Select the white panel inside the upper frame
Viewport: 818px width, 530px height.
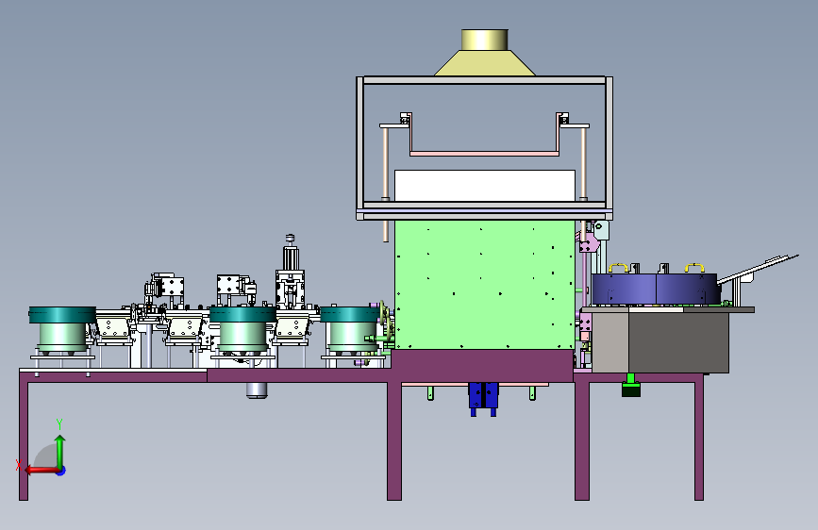485,185
